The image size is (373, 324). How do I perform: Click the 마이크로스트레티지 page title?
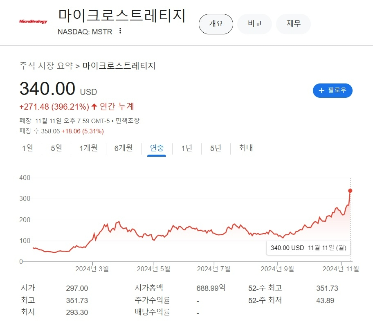point(122,16)
